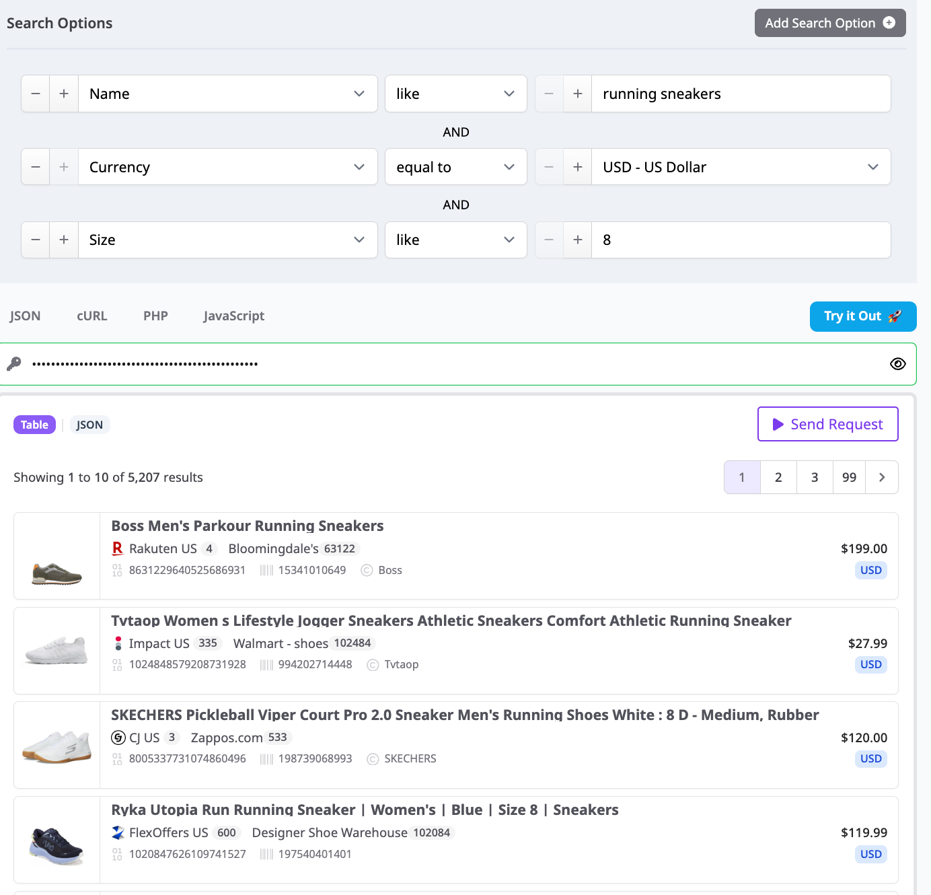Click the API key icon
This screenshot has width=931, height=895.
tap(13, 364)
